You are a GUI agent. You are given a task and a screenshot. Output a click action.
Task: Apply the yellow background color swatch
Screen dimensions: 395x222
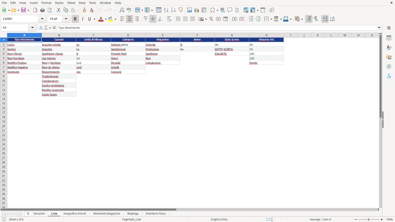click(x=111, y=19)
